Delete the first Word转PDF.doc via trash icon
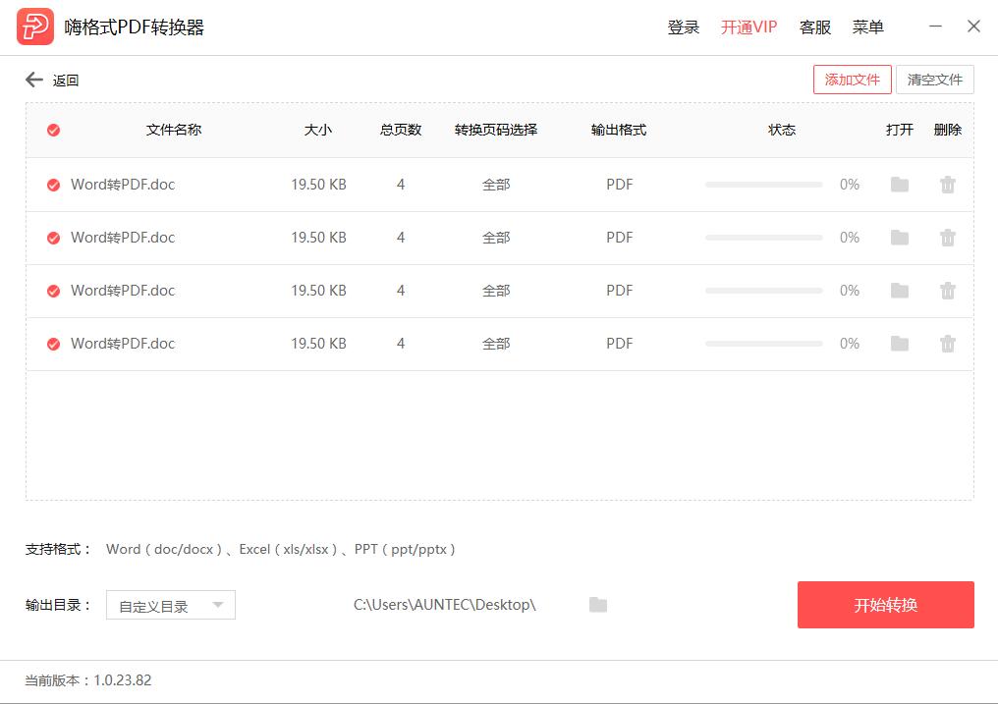The image size is (998, 704). point(947,184)
